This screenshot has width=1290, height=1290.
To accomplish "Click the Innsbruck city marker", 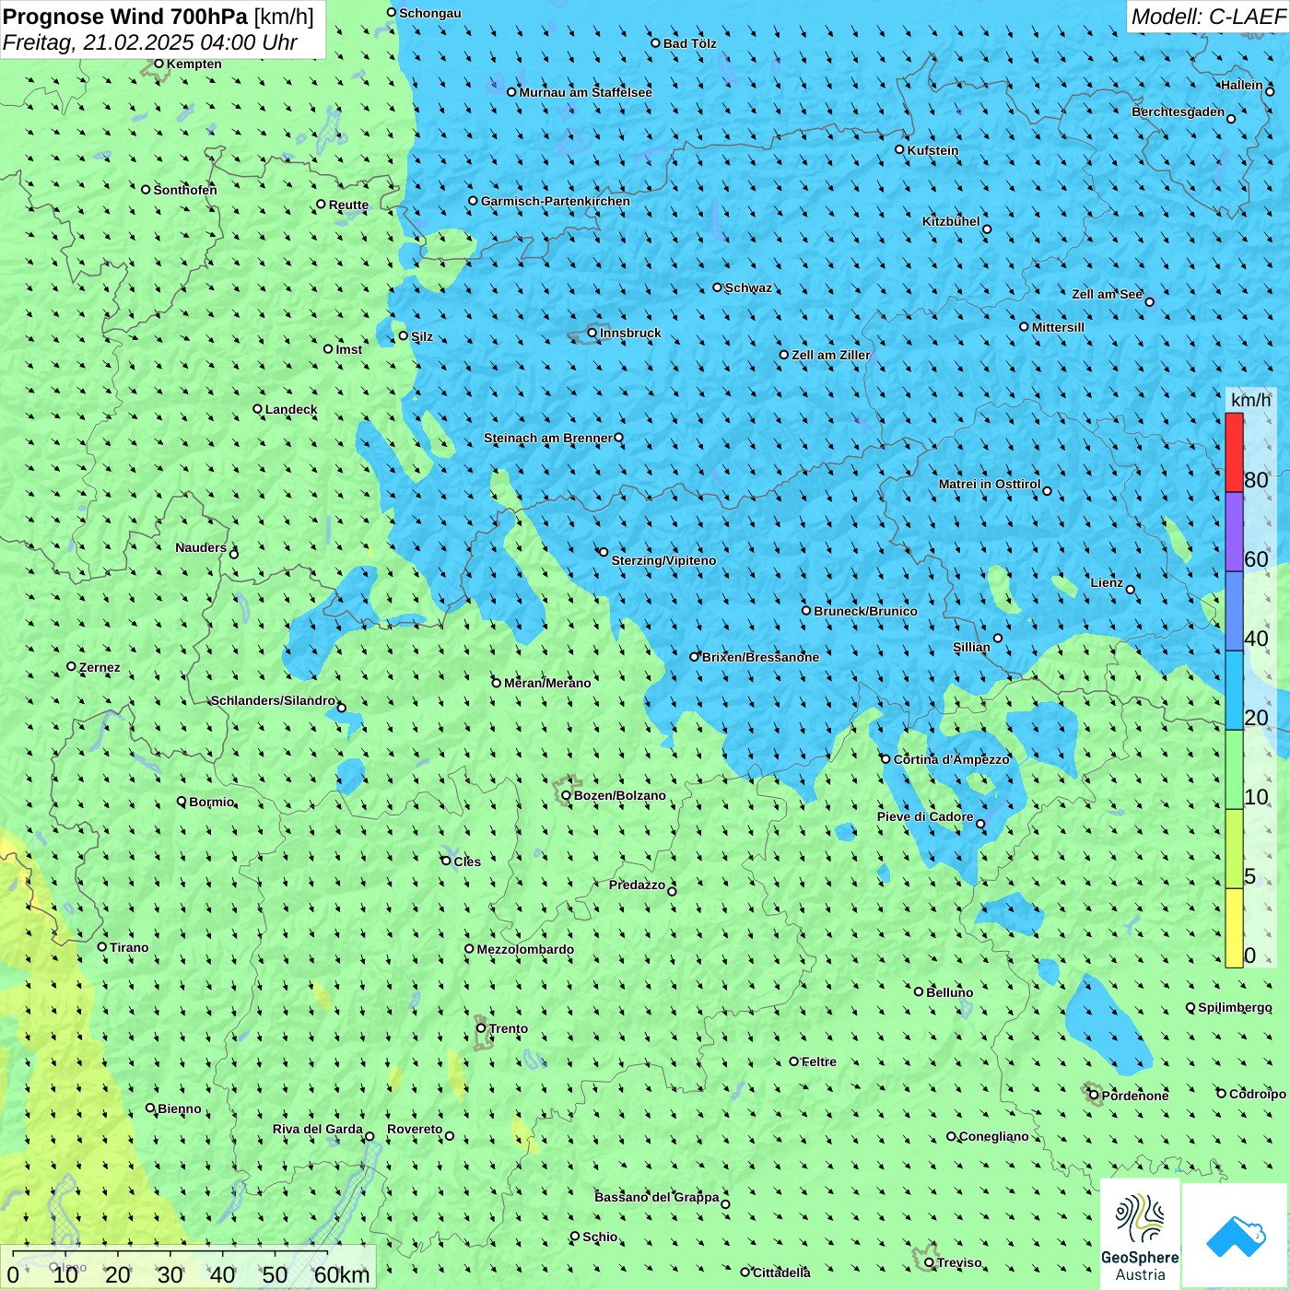I will pyautogui.click(x=592, y=333).
